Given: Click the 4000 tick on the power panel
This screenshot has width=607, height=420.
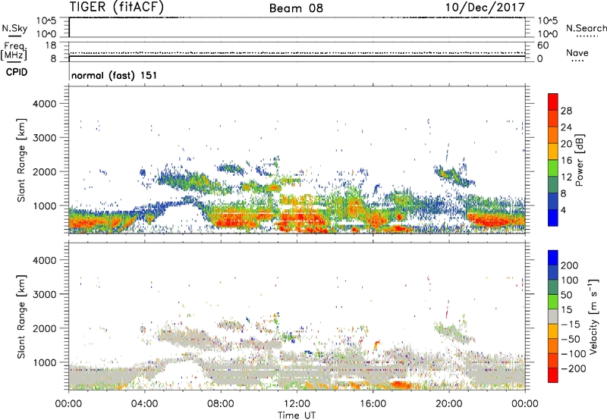Looking at the screenshot, I should tap(44, 104).
